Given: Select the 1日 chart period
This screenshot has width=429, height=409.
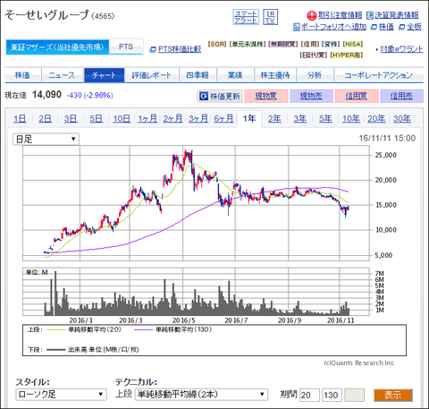Looking at the screenshot, I should (20, 119).
